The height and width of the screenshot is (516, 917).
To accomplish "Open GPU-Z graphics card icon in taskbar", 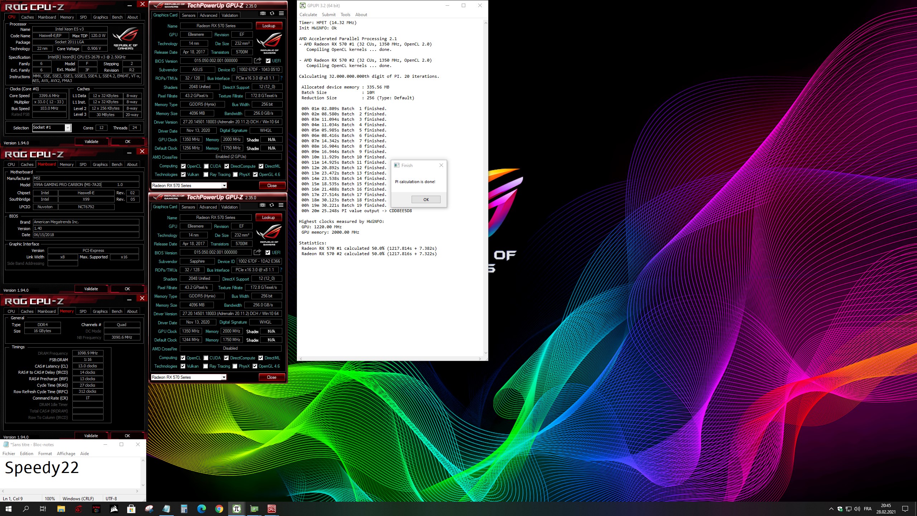I will point(254,509).
